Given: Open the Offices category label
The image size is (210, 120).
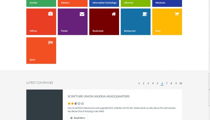Looking at the screenshot, I should [x=33, y=31].
